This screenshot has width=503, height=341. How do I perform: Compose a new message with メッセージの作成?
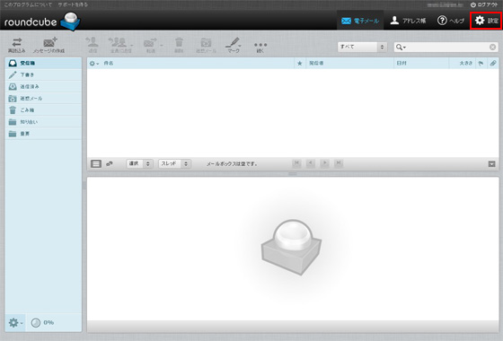[49, 45]
